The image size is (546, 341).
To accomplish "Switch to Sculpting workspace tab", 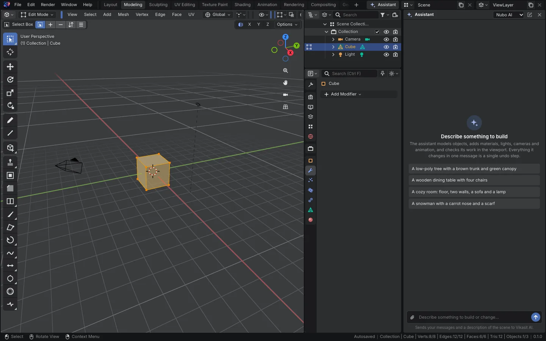I will [x=158, y=5].
